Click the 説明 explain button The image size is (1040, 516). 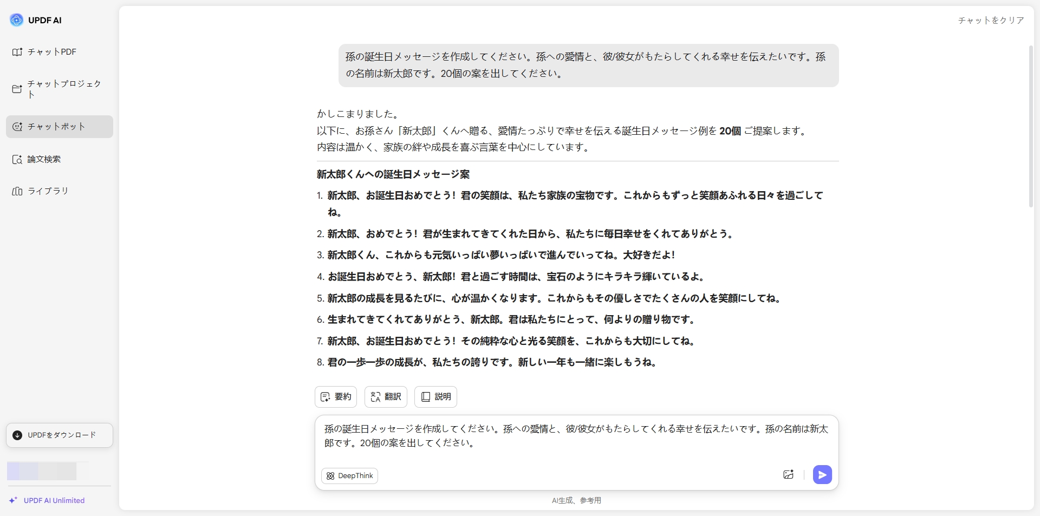coord(435,397)
